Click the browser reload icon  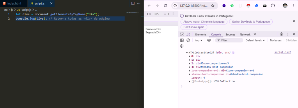[165, 6]
